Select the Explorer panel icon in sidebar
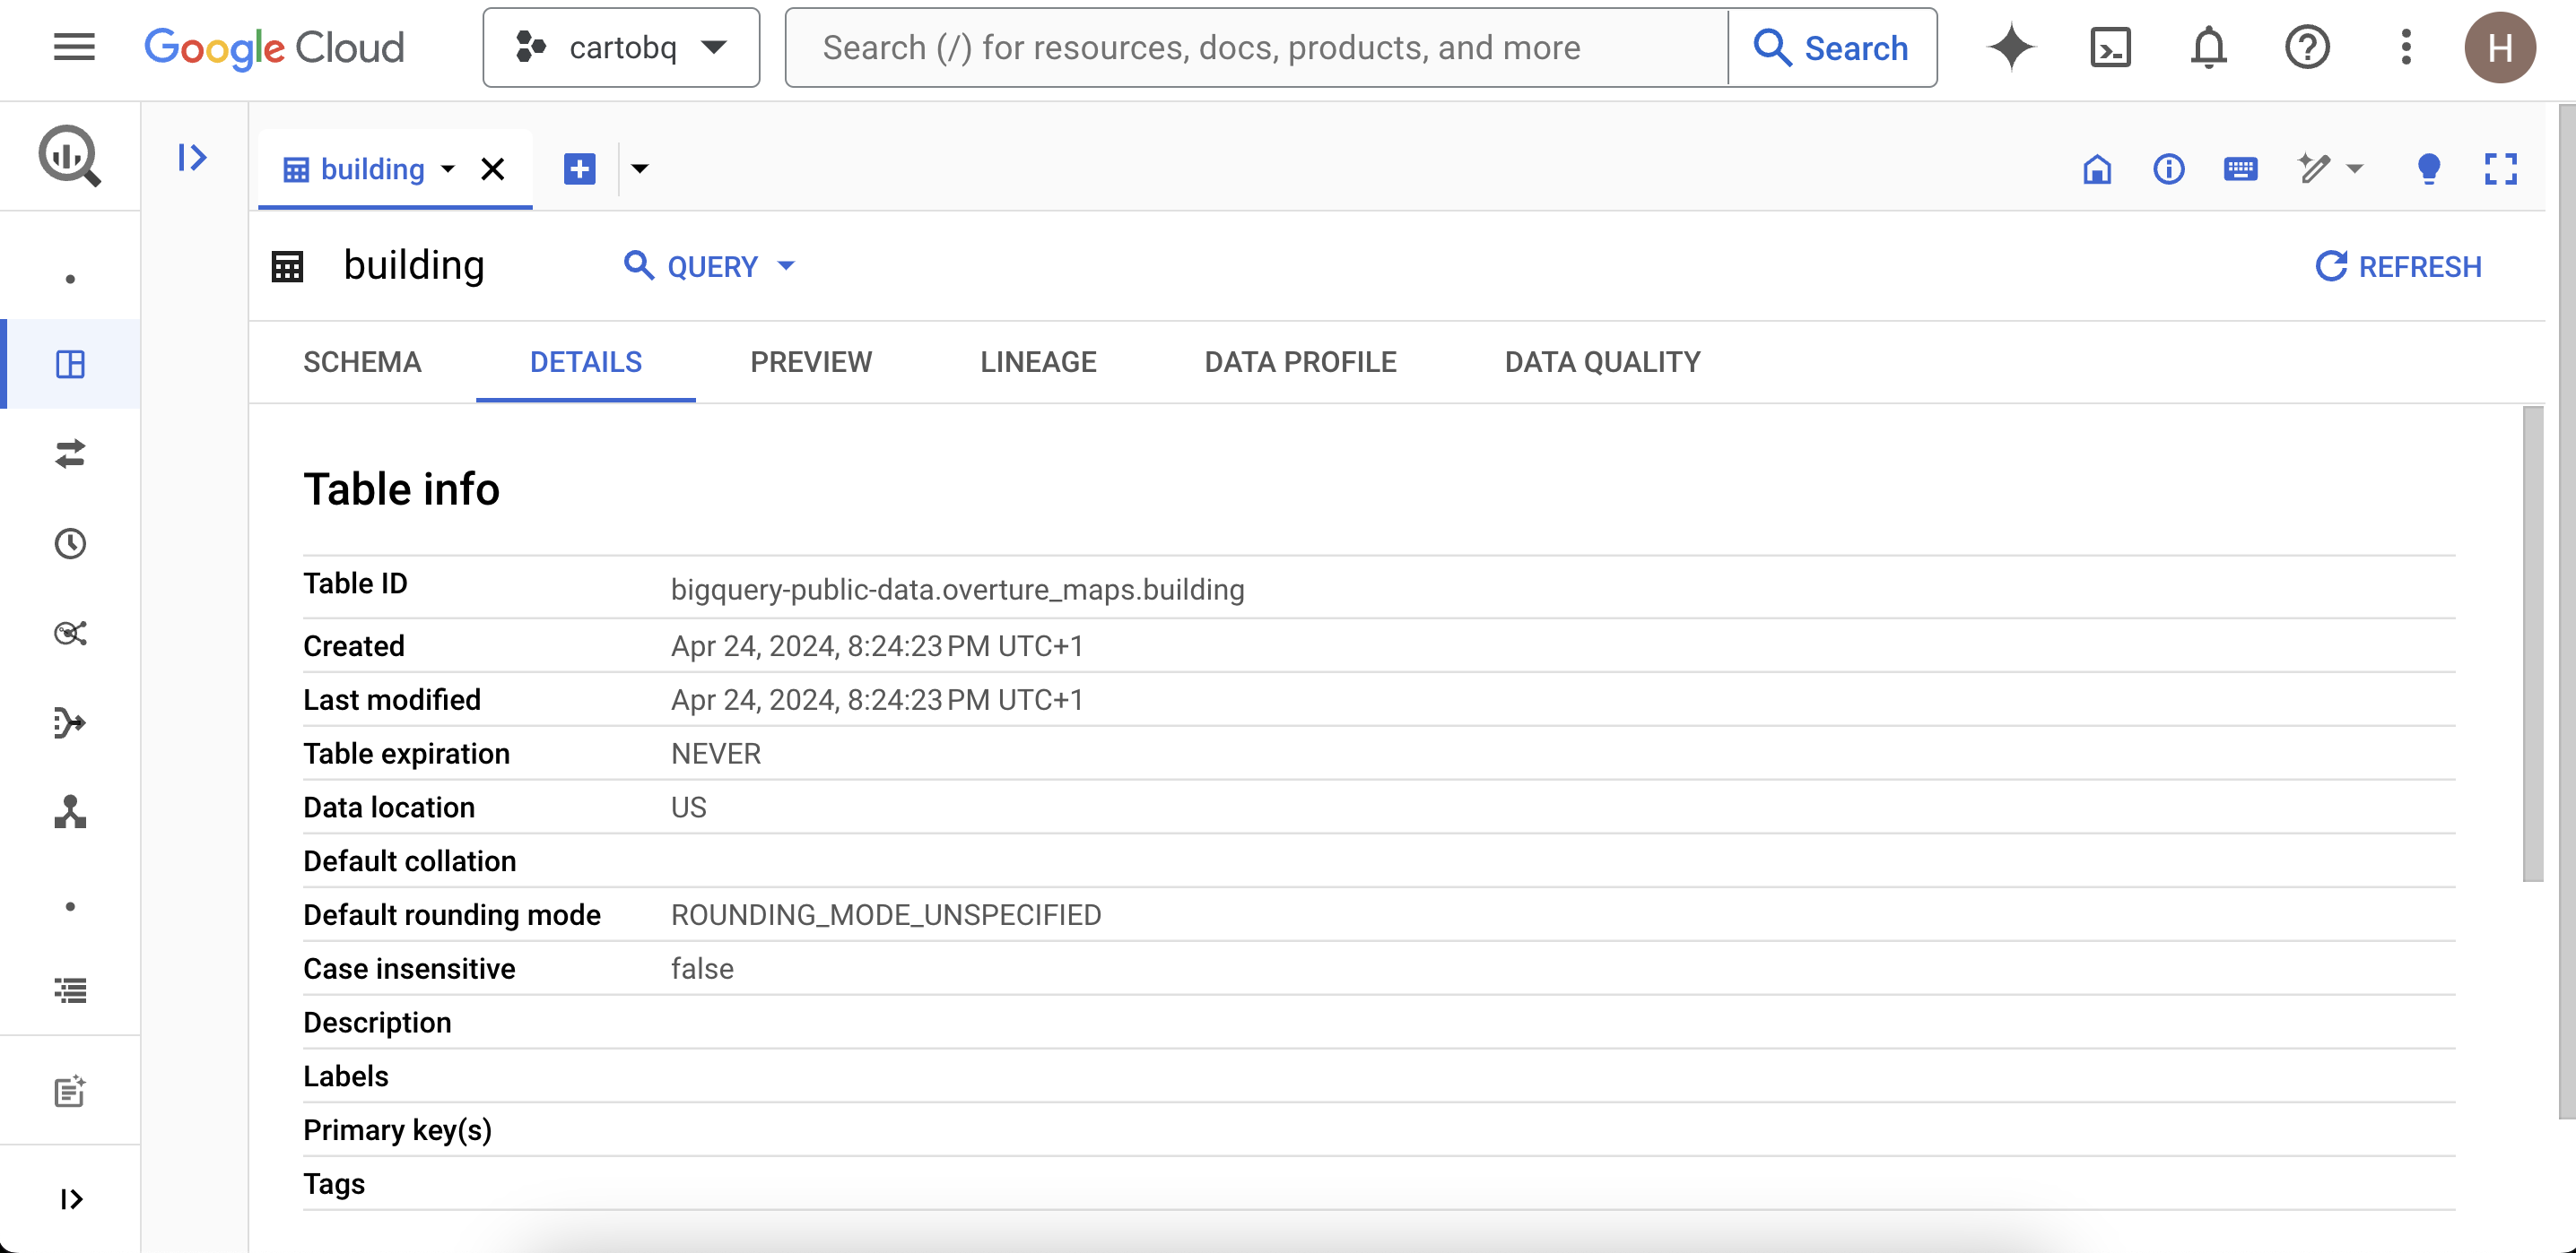The width and height of the screenshot is (2576, 1253). 70,365
